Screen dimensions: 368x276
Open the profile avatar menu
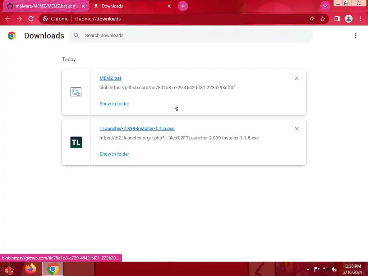(x=349, y=19)
